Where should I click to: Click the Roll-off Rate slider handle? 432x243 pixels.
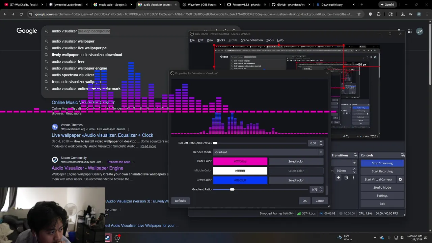point(215,143)
